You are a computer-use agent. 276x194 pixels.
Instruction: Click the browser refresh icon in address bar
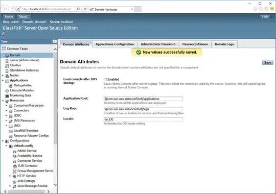coord(85,9)
